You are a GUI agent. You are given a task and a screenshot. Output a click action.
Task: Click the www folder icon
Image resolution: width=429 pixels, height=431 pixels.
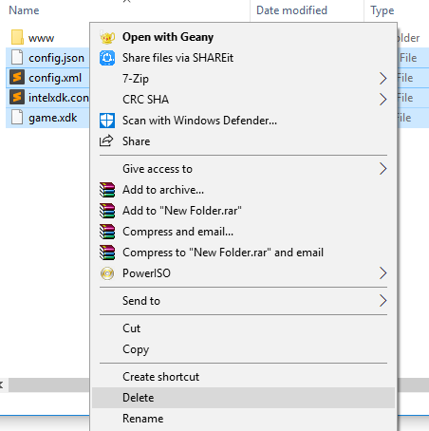tap(17, 37)
